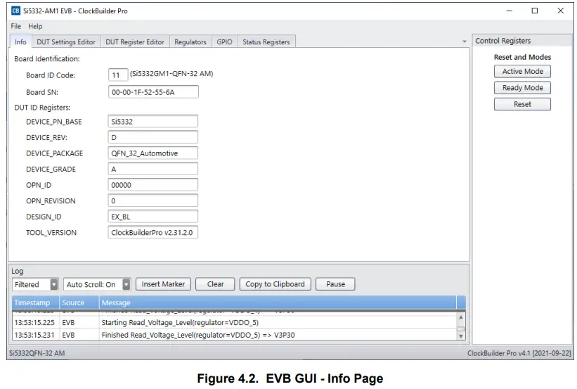Close the ClockBuilder Pro window
Image resolution: width=577 pixels, height=389 pixels.
pyautogui.click(x=560, y=11)
